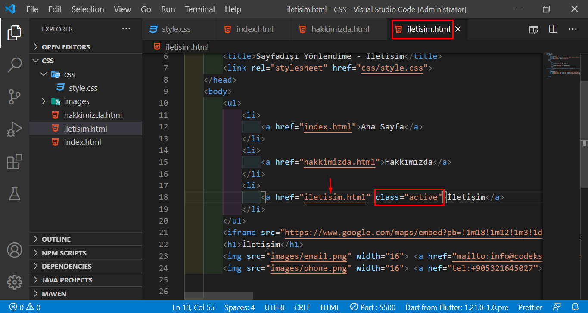Click Port : 5500 Live Server button
Screen dimensions: 588x313
(x=373, y=307)
